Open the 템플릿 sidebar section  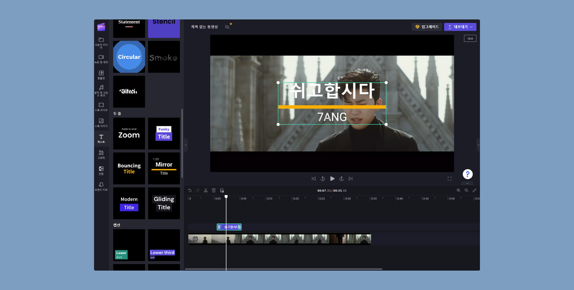click(x=101, y=75)
